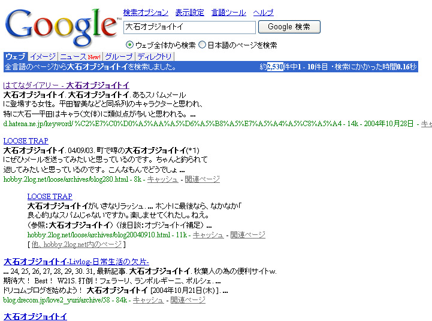Open 表示設定 preferences link

(x=189, y=13)
